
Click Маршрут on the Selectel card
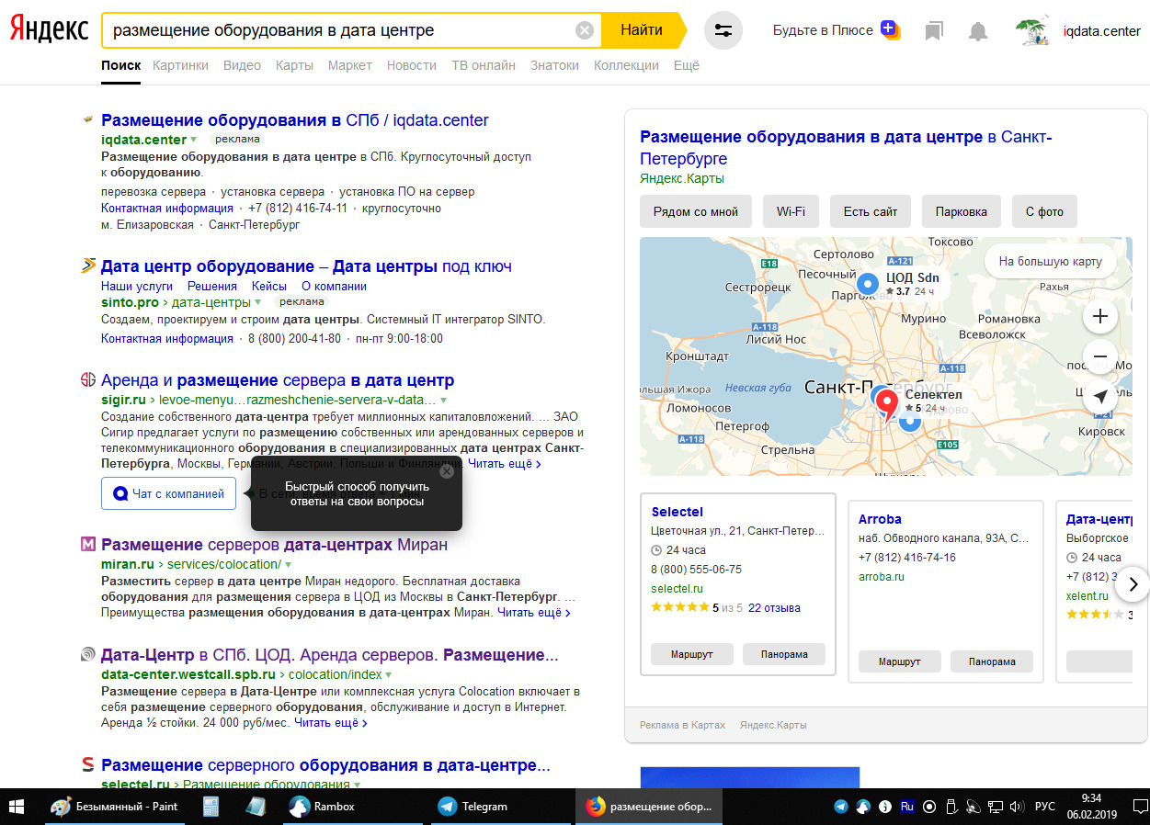pos(691,654)
